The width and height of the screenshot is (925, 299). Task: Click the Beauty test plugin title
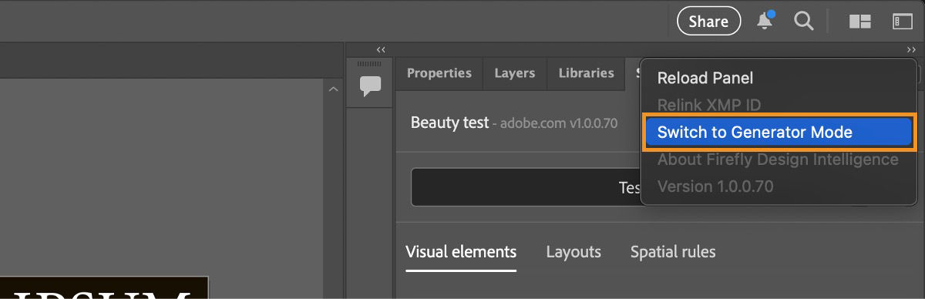click(449, 123)
